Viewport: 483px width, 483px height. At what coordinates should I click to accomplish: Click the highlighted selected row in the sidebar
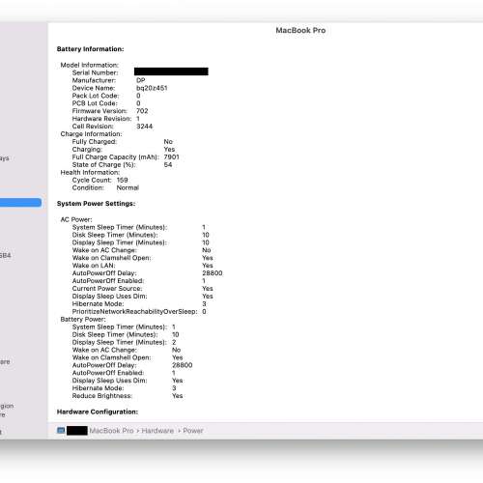point(20,203)
